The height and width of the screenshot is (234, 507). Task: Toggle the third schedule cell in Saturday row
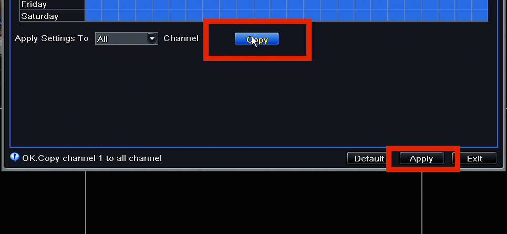(x=127, y=16)
